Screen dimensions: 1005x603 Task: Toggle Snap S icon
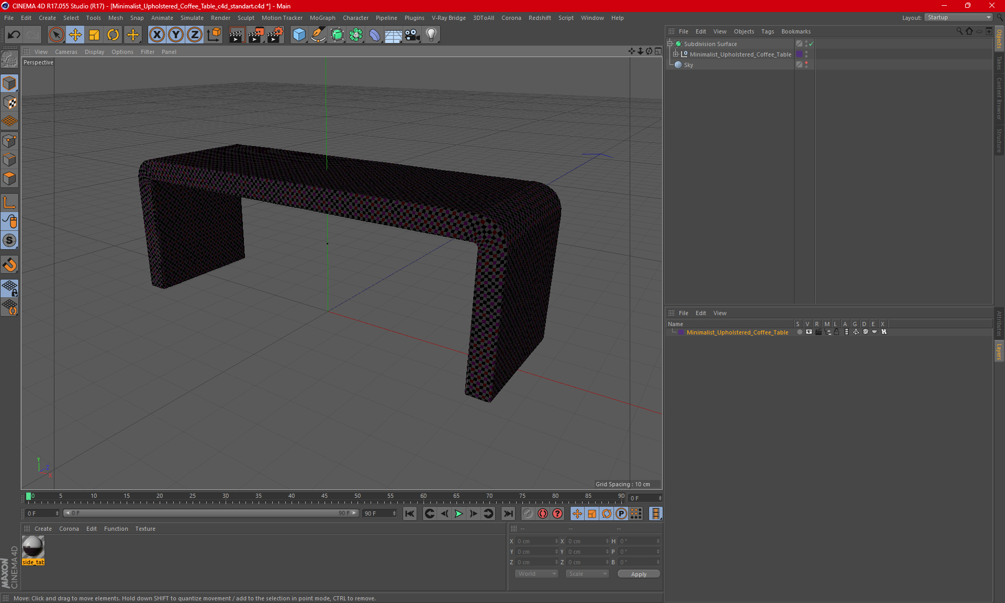[x=9, y=241]
